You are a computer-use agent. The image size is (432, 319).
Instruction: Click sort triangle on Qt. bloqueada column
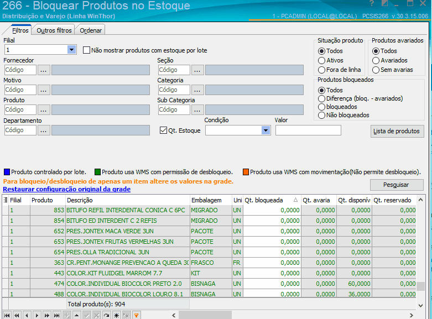click(295, 200)
